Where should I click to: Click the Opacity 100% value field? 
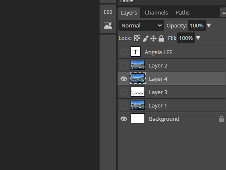(197, 26)
